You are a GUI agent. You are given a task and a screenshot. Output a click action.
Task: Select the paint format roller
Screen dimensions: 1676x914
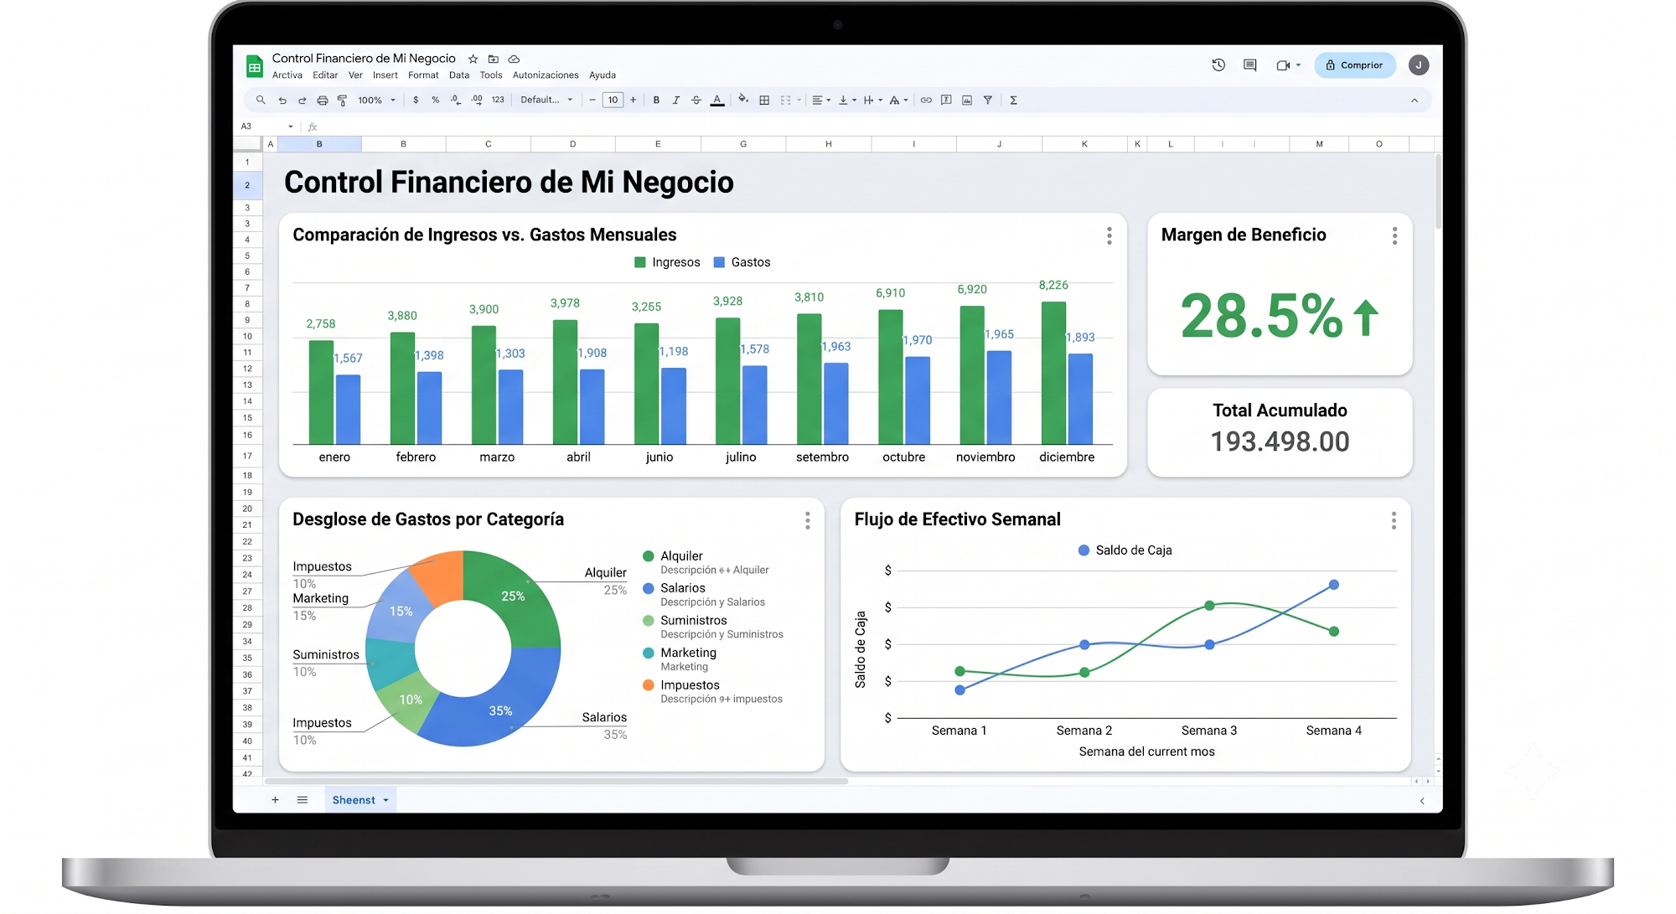[x=342, y=100]
